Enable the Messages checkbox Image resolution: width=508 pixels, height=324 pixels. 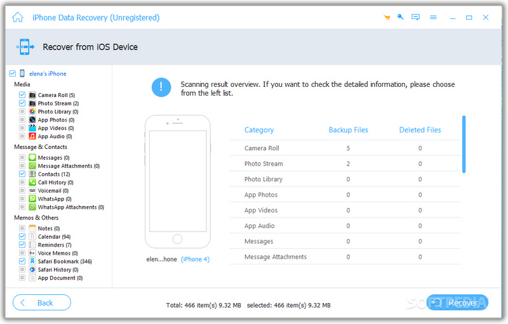[x=22, y=157]
